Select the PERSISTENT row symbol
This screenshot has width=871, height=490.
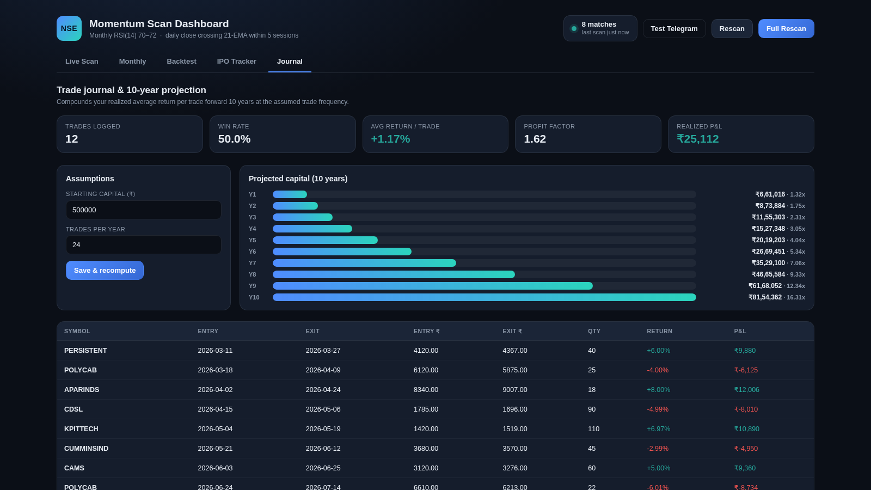(x=85, y=351)
